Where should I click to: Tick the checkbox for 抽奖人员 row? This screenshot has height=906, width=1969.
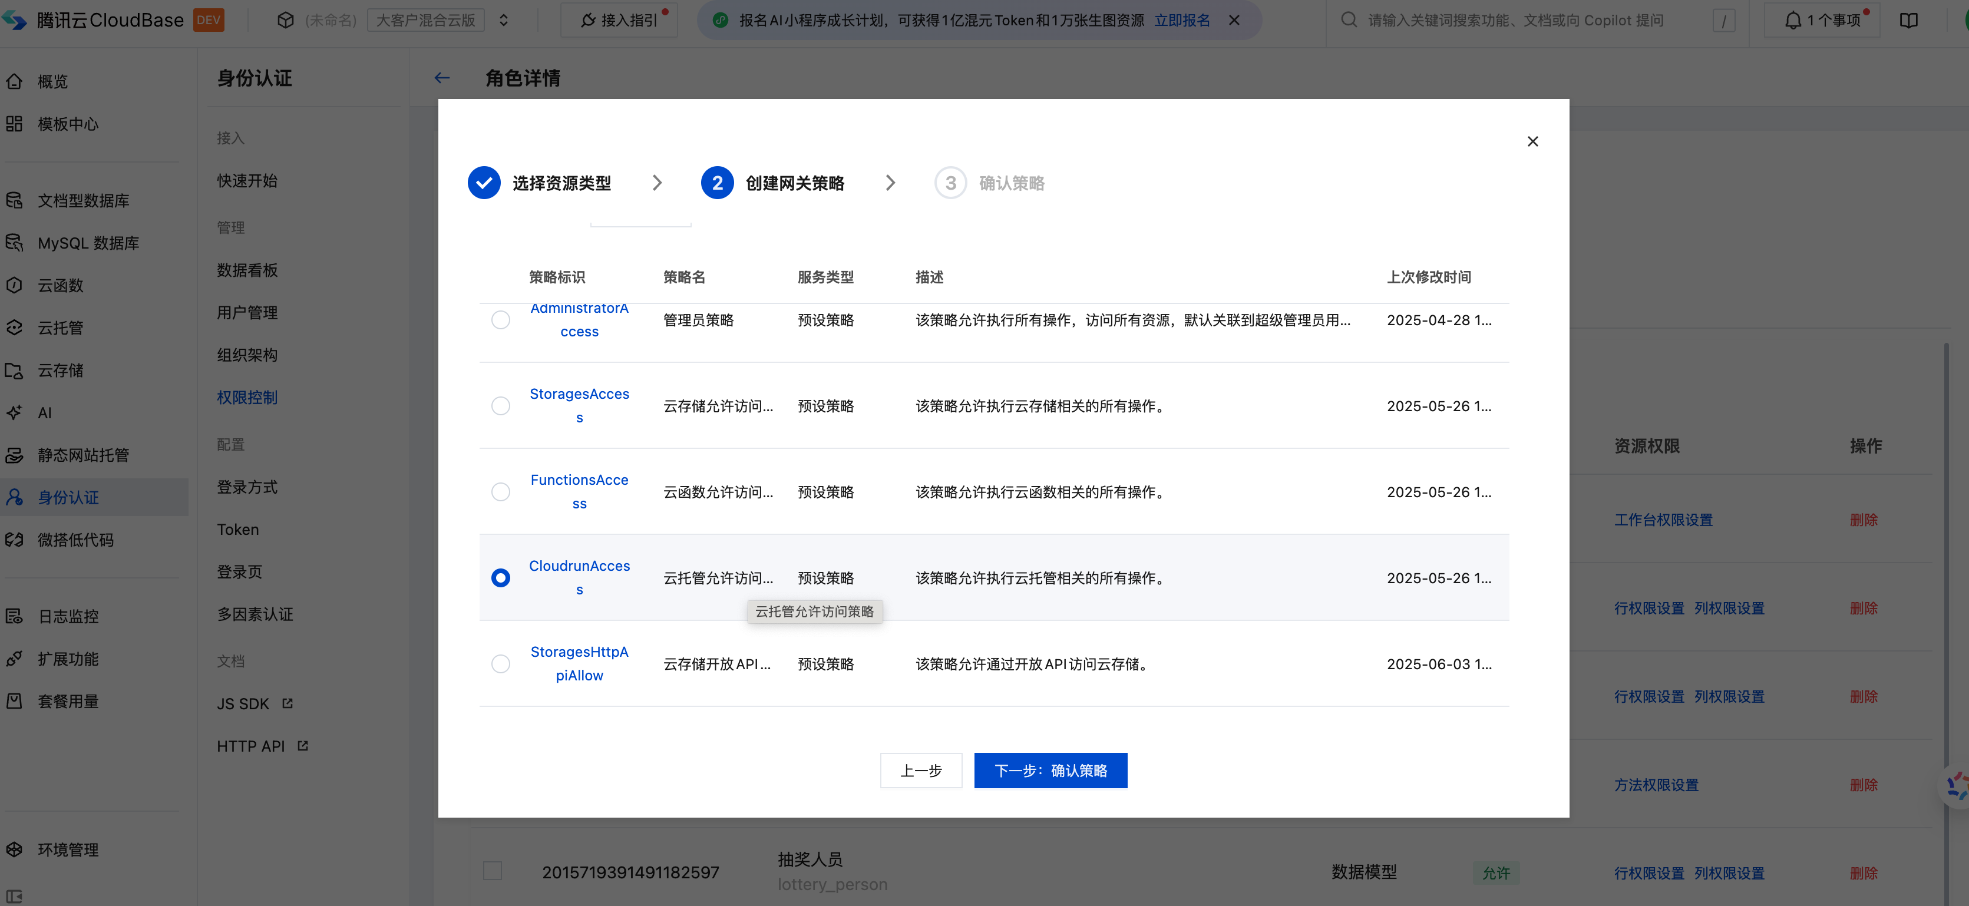pyautogui.click(x=493, y=871)
